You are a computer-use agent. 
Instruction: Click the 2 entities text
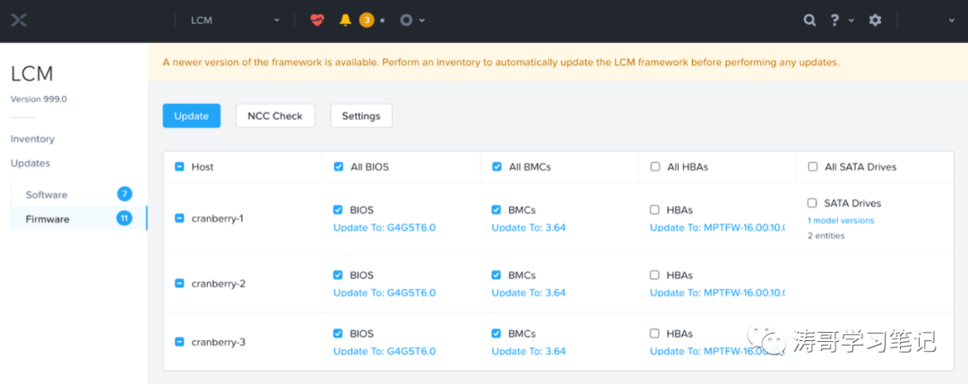click(826, 235)
